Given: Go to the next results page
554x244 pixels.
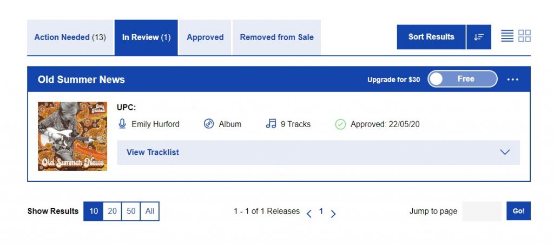Looking at the screenshot, I should (333, 213).
